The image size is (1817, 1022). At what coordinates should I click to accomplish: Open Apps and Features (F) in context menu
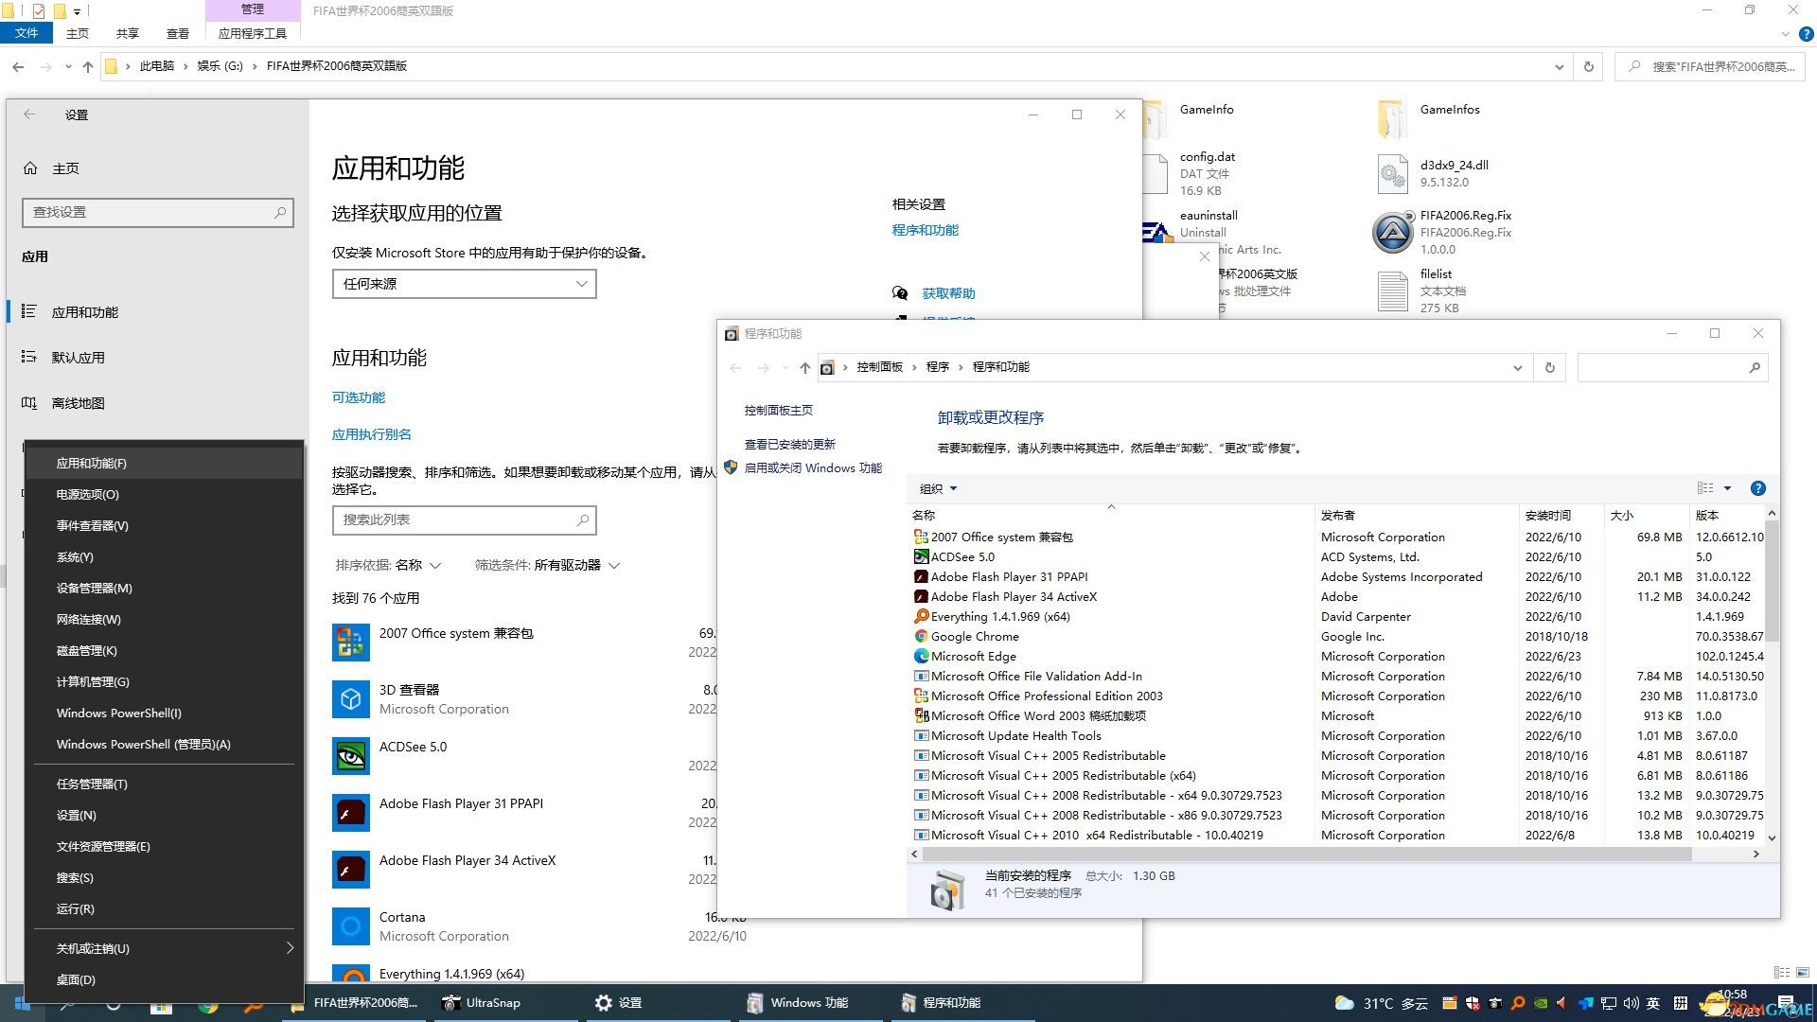point(164,463)
